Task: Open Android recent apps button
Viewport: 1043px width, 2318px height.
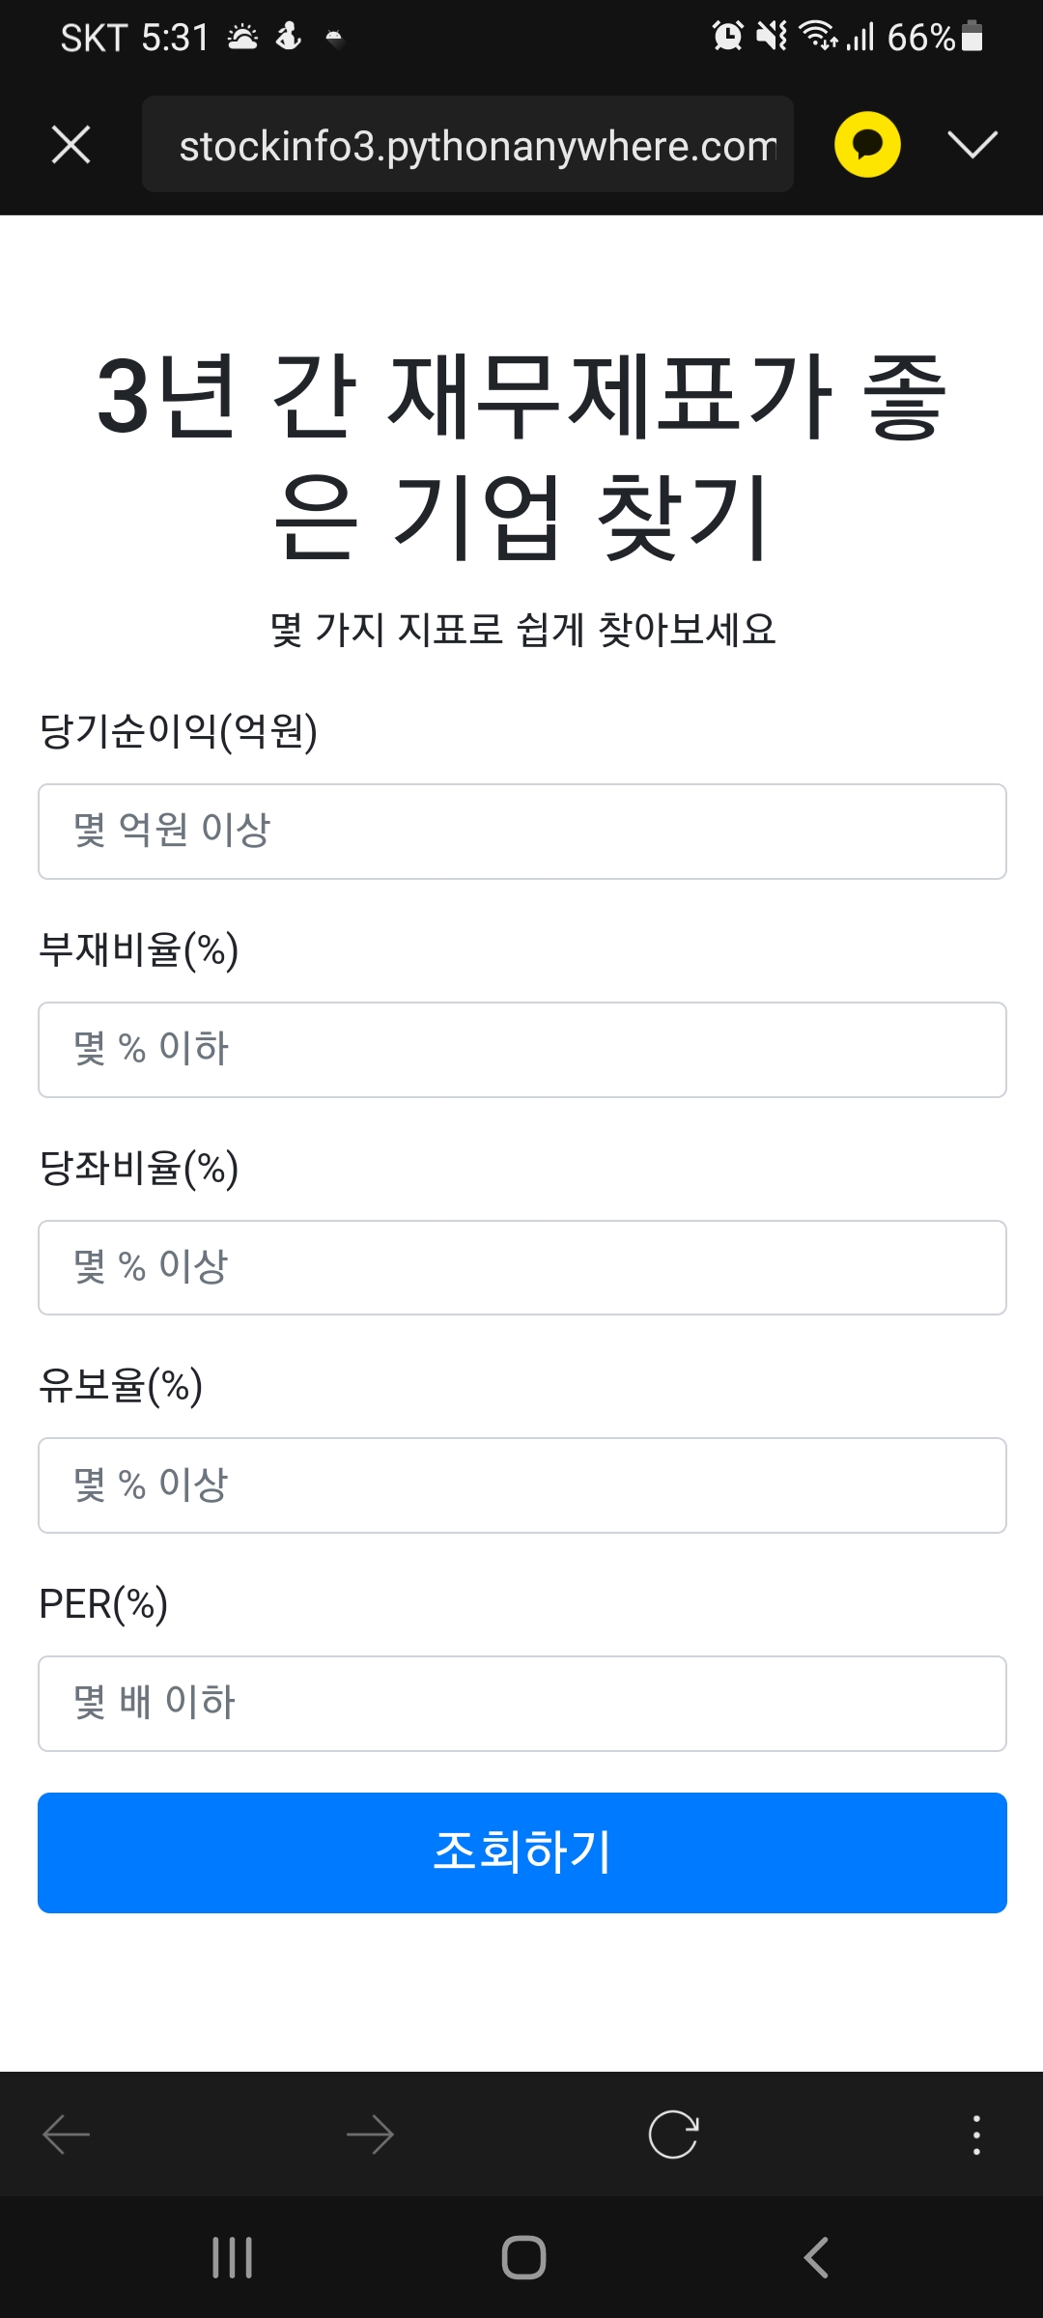Action: click(233, 2258)
